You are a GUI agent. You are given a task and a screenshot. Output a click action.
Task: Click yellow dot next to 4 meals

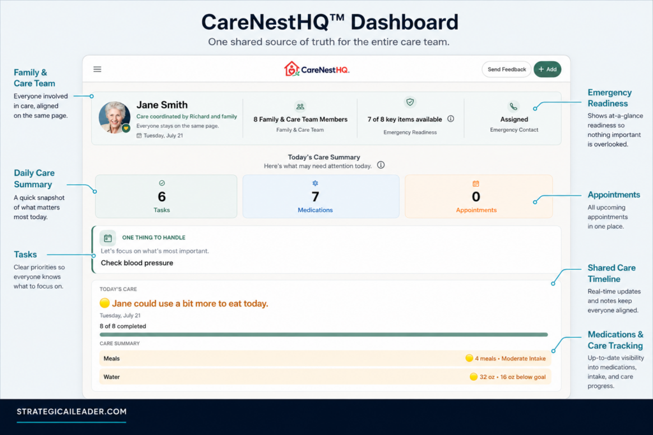(469, 358)
